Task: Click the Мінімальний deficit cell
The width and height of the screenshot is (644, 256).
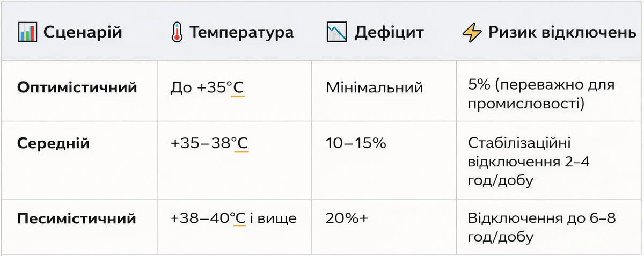Action: [x=374, y=87]
